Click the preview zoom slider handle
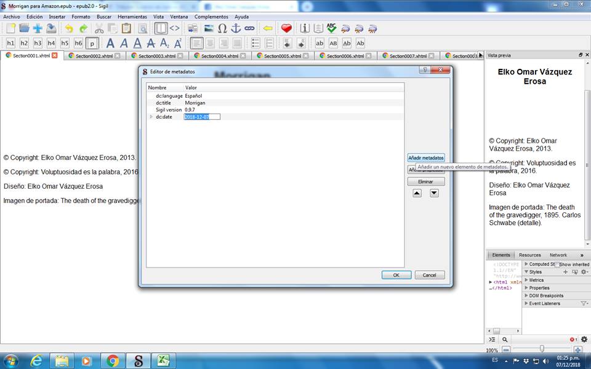Screen dimensions: 591x369 tap(542, 349)
